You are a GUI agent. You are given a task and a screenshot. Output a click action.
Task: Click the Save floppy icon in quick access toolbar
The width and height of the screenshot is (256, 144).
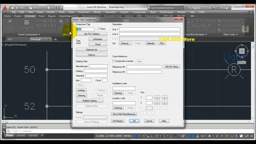(58, 8)
